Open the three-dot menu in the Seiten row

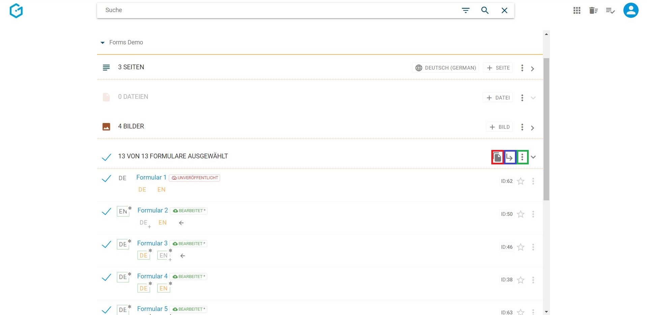(522, 68)
